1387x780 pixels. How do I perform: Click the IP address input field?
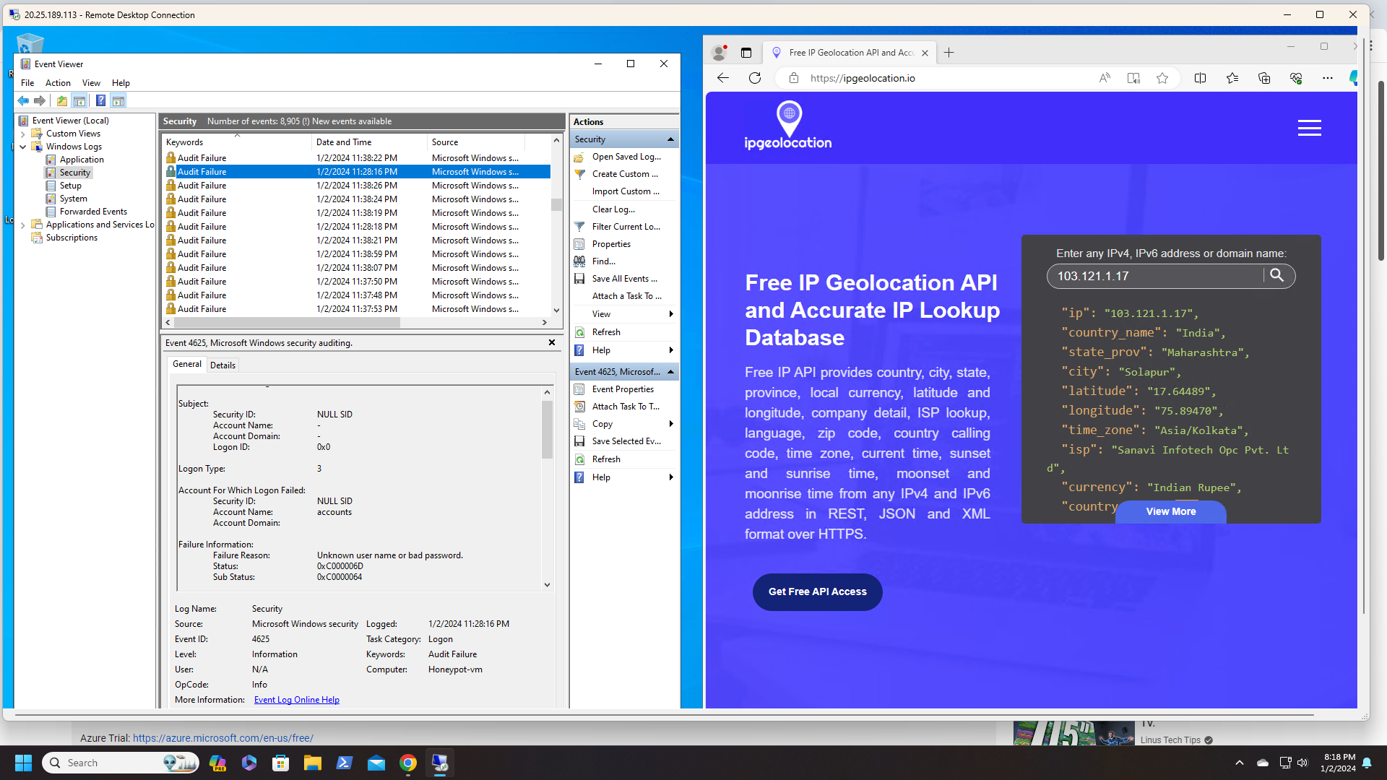click(x=1156, y=276)
